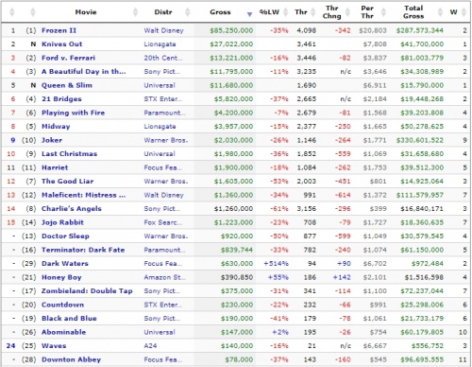472x367 pixels.
Task: Open the Walt Disney distributor link for Frozen II
Action: pos(163,30)
